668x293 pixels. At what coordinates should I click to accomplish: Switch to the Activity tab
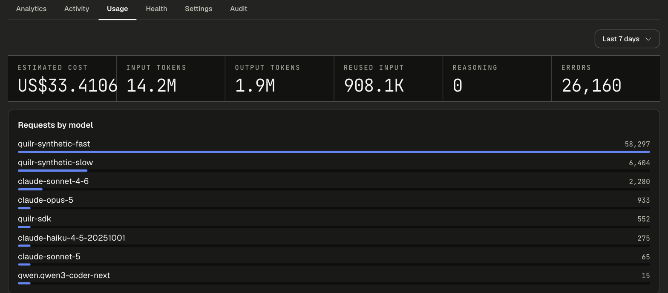[x=77, y=9]
